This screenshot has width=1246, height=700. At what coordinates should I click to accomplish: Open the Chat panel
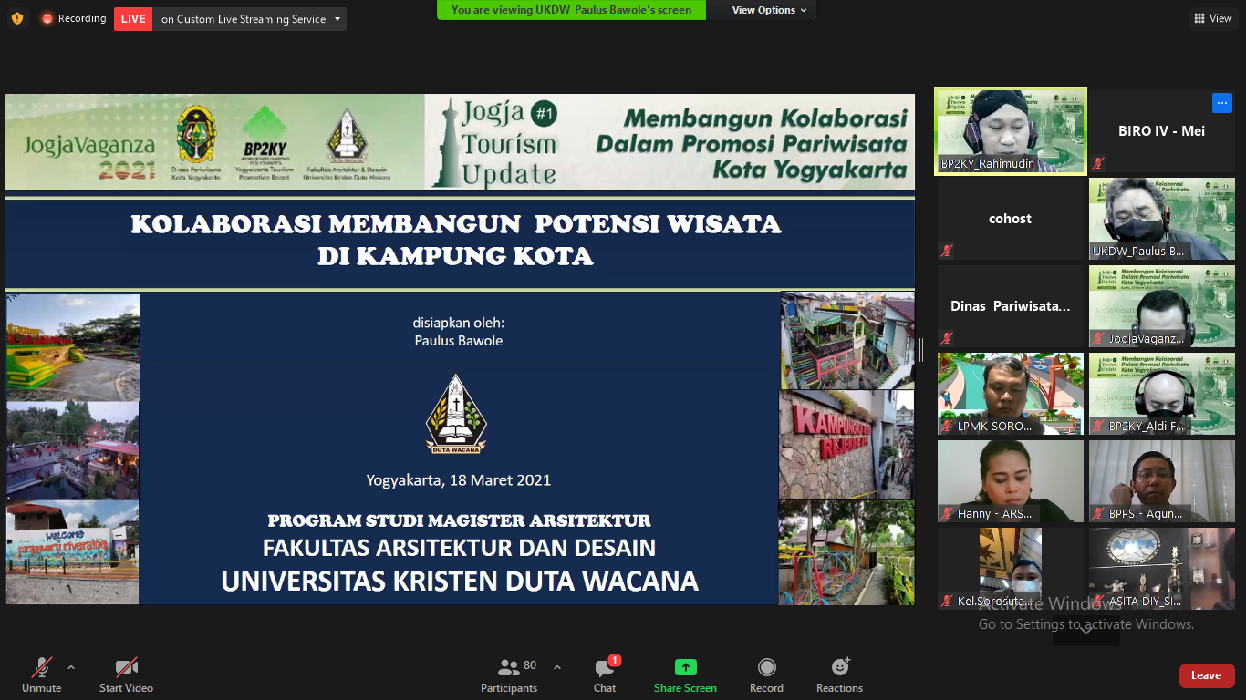[605, 674]
